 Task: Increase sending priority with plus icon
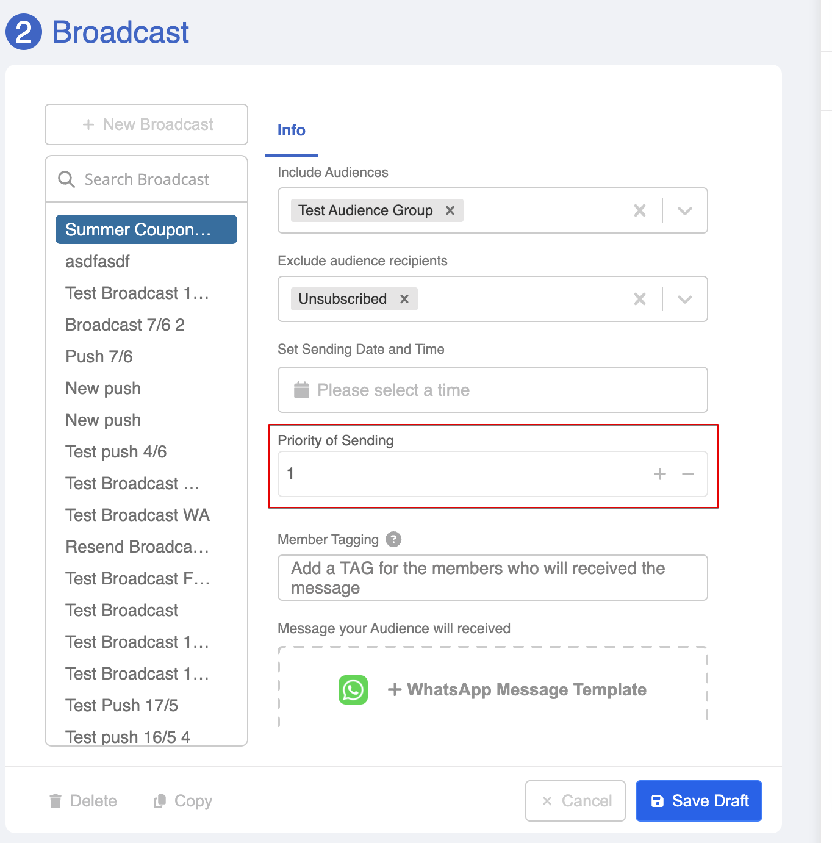pyautogui.click(x=659, y=474)
